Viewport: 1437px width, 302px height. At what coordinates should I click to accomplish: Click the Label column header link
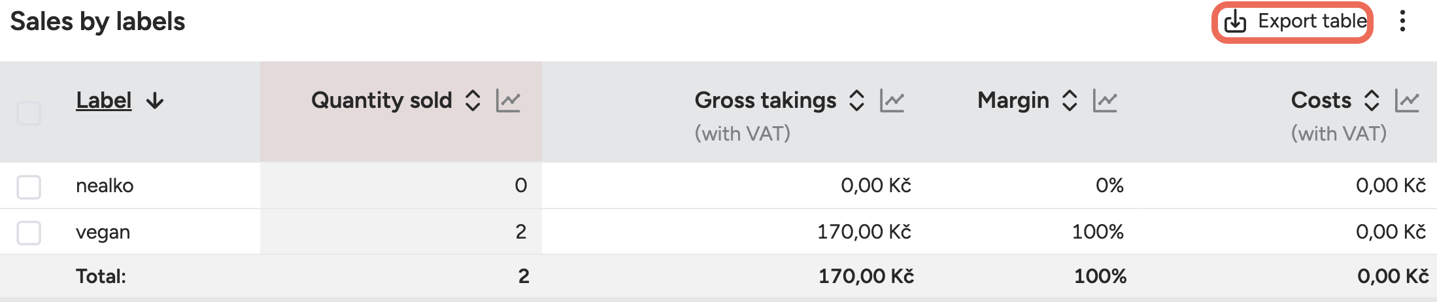pyautogui.click(x=103, y=101)
